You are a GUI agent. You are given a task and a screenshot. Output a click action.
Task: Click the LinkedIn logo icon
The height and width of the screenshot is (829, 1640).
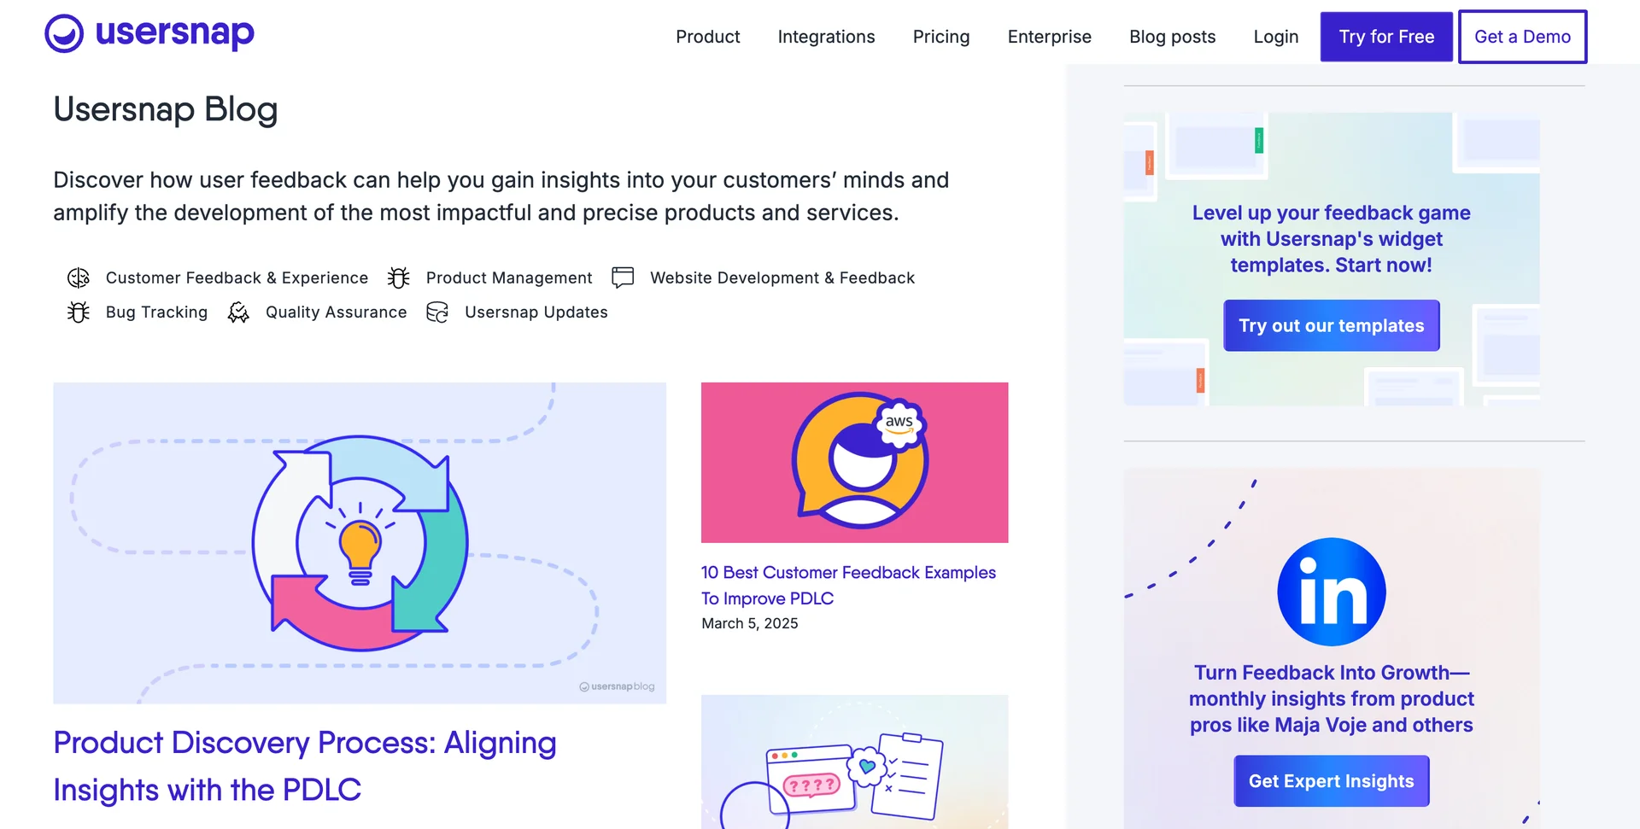[1331, 592]
